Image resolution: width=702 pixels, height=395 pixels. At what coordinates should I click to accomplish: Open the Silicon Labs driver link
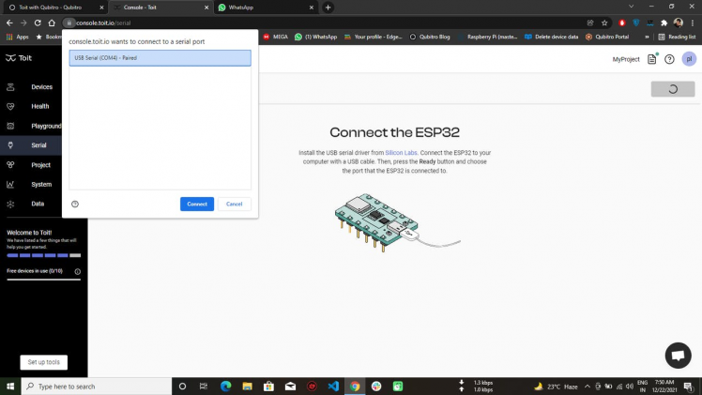(401, 153)
